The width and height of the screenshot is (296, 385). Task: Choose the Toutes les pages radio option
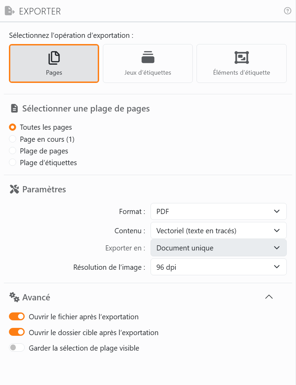12,127
